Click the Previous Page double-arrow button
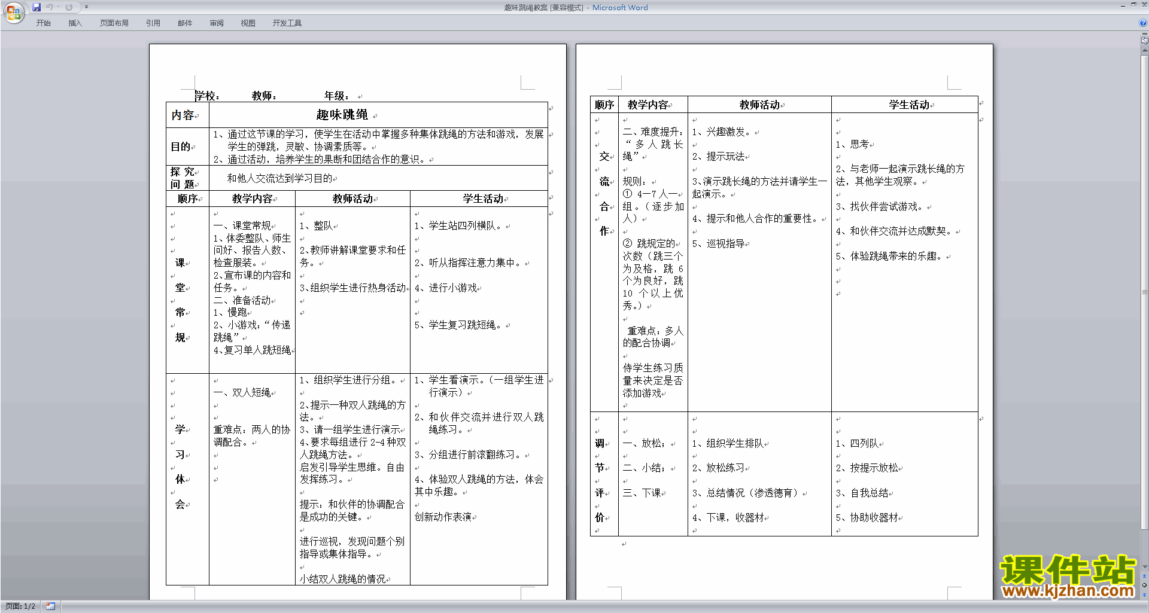Screen dimensions: 1149x613 (1145, 577)
